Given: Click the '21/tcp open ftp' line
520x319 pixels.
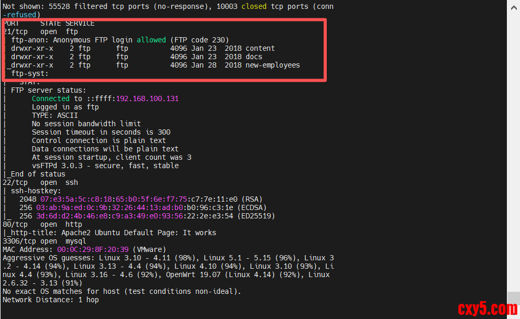Looking at the screenshot, I should [x=40, y=31].
